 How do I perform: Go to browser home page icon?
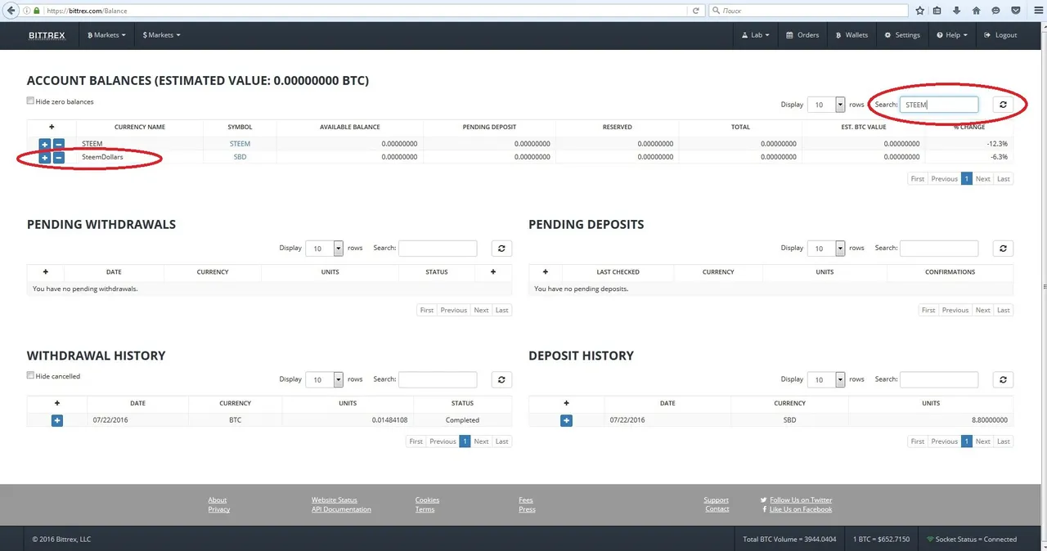[x=976, y=11]
